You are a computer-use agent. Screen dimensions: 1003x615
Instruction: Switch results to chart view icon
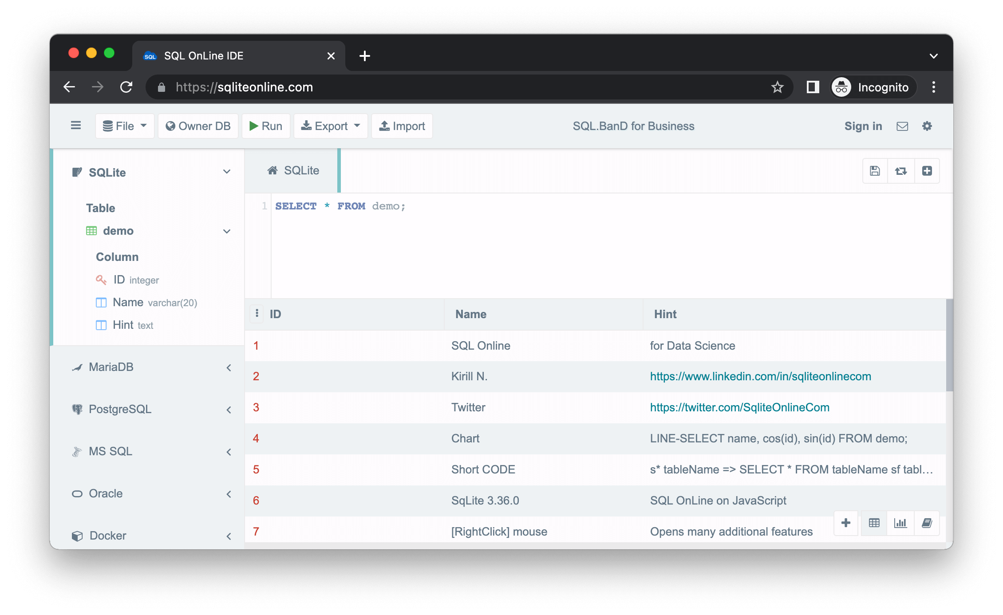click(900, 523)
